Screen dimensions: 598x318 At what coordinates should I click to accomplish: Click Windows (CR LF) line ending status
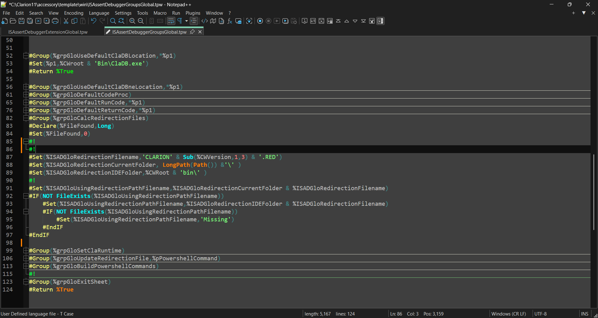[x=508, y=314]
